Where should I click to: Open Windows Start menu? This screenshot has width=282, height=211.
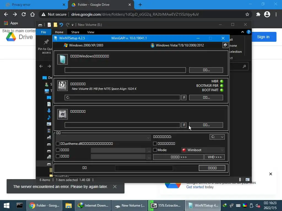[7, 206]
